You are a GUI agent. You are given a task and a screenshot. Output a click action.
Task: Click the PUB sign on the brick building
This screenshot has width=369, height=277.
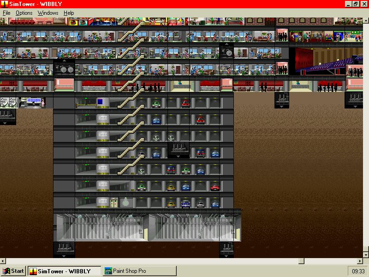point(270,20)
